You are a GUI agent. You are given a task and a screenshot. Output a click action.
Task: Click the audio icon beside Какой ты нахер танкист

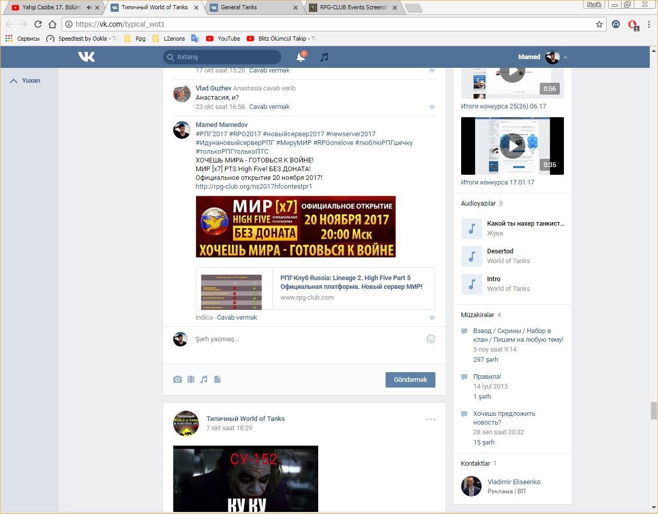[471, 228]
